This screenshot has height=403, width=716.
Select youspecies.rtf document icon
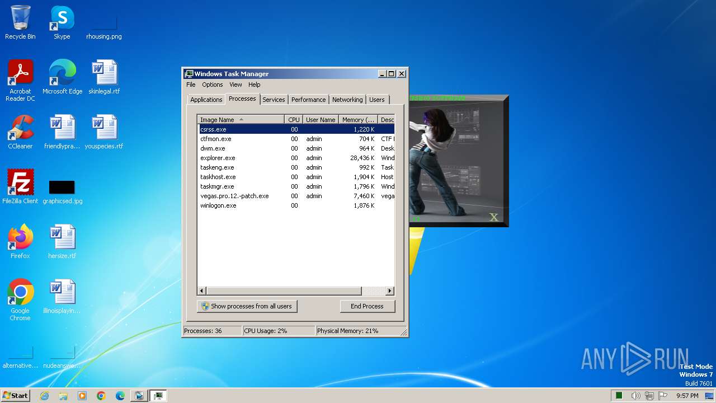pos(104,132)
